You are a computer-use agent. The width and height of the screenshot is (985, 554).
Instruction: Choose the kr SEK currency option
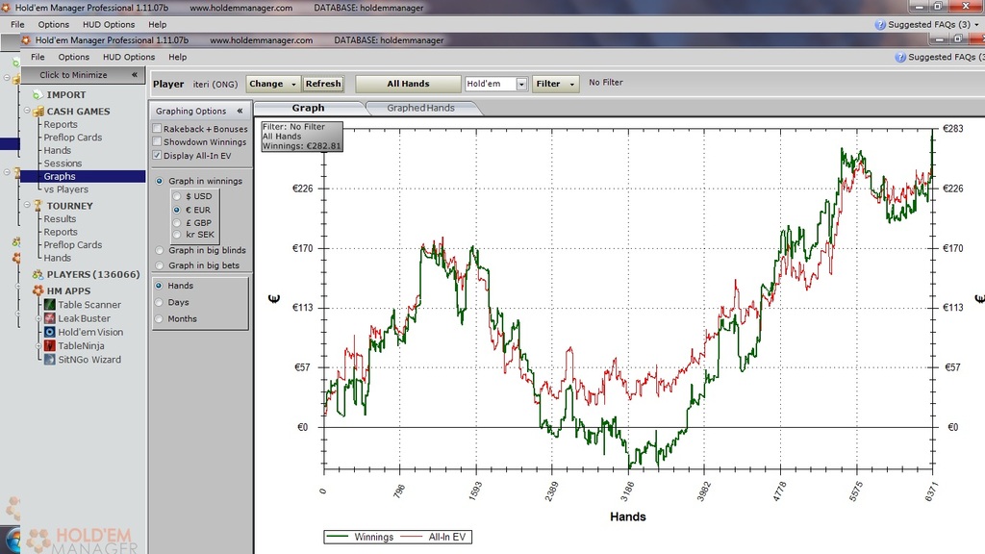click(x=177, y=235)
